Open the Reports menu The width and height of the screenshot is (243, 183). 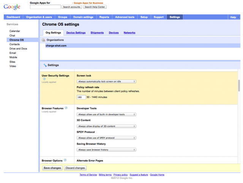104,17
